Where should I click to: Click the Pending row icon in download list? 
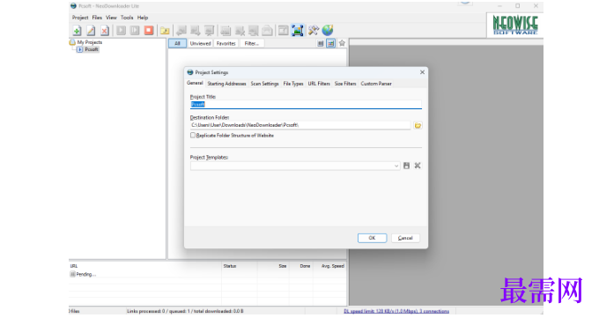[x=72, y=274]
